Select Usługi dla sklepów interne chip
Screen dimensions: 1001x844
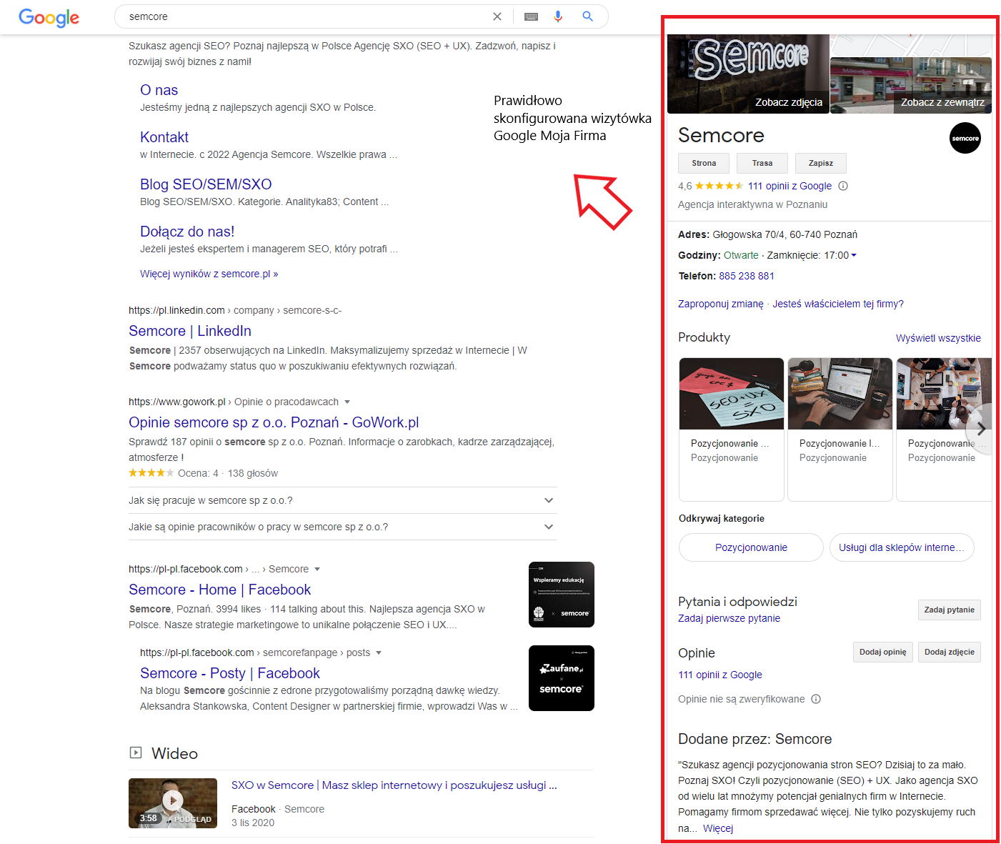coord(902,547)
